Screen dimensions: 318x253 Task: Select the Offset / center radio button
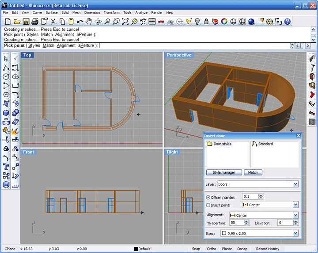pos(208,197)
